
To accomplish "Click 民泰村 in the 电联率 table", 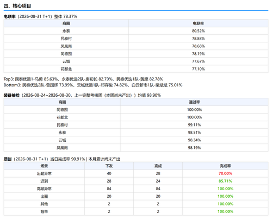I will [66, 39].
